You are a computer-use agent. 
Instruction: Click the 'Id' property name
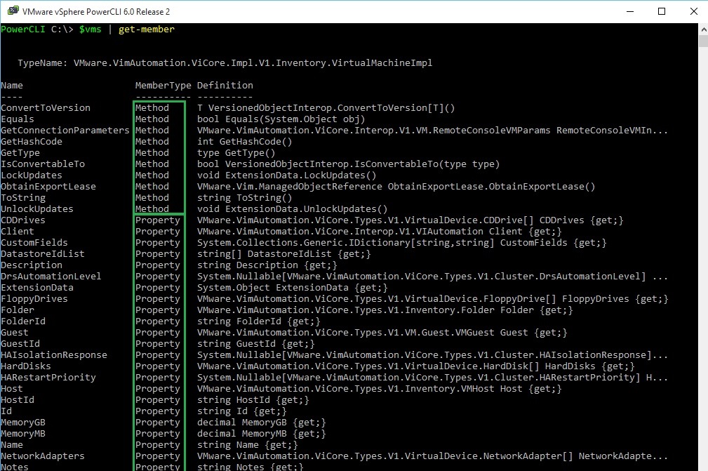pos(6,411)
